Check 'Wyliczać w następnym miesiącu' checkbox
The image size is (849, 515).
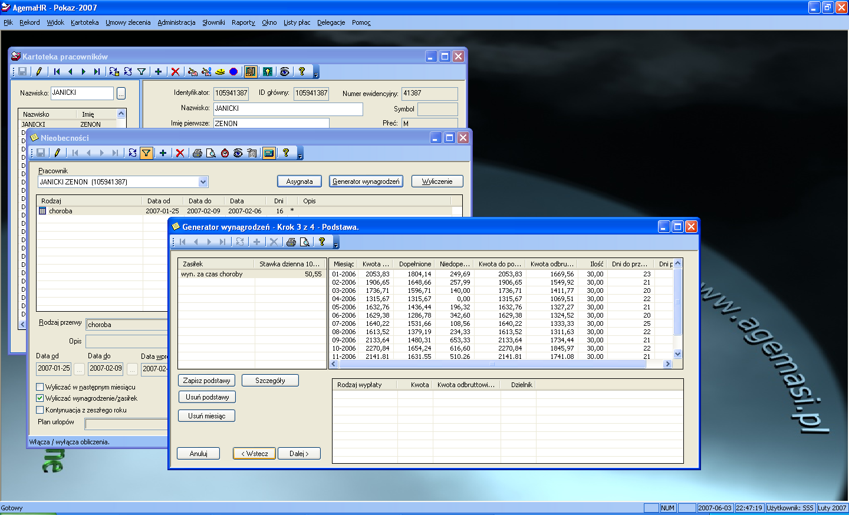[x=40, y=387]
